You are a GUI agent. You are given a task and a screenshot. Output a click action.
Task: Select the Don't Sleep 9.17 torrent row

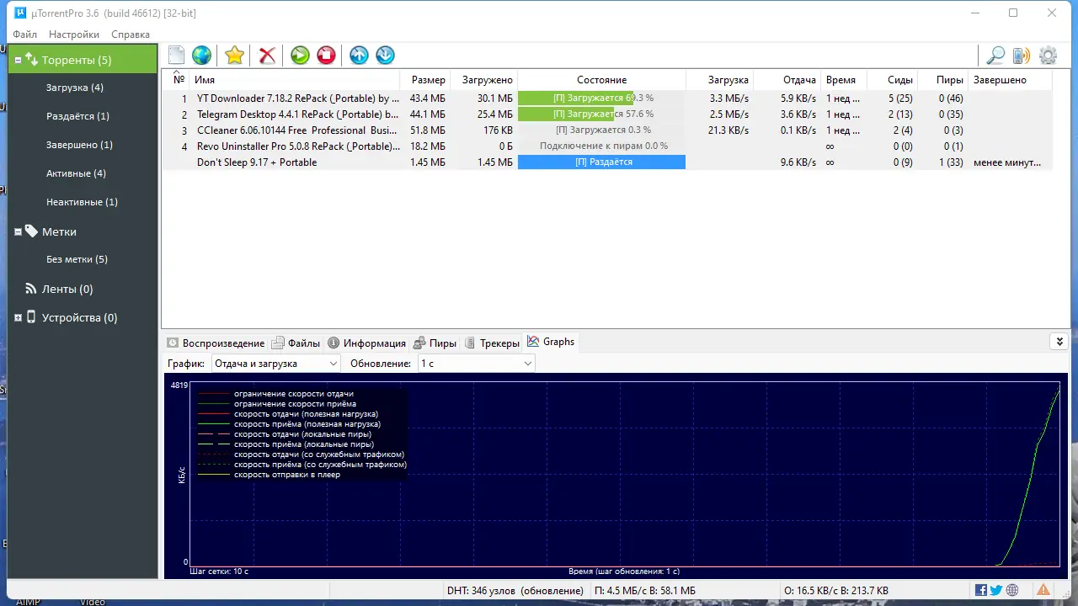[607, 162]
